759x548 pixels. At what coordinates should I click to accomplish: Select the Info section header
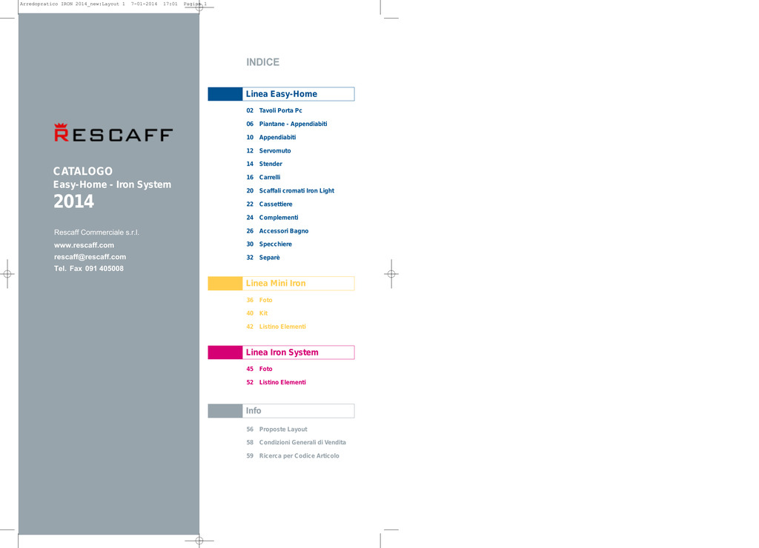(x=298, y=411)
